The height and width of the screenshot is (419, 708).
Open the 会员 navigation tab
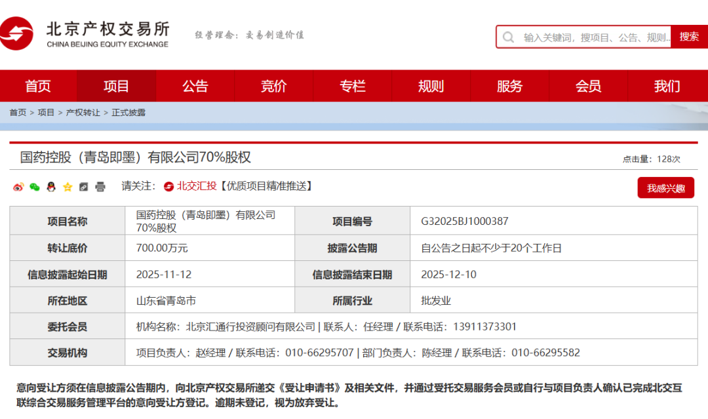[x=588, y=86]
